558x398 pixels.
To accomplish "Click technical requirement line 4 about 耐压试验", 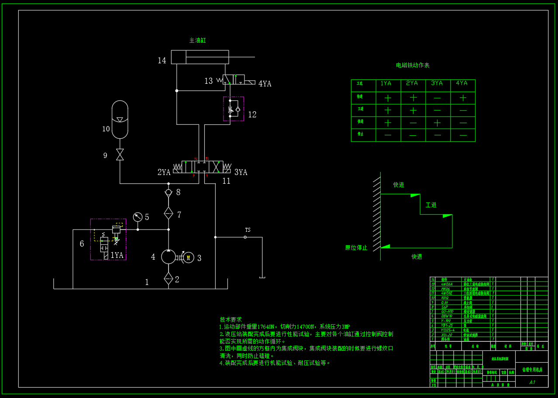I will pos(275,363).
